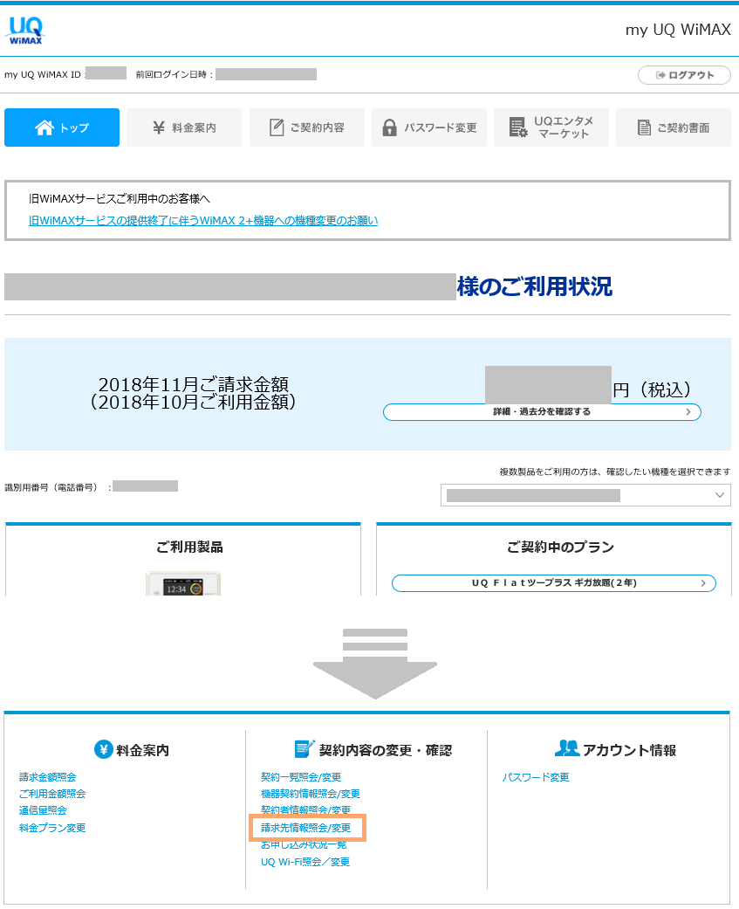Open 詳細・過去分を確認する billing details
The image size is (739, 909).
click(541, 411)
